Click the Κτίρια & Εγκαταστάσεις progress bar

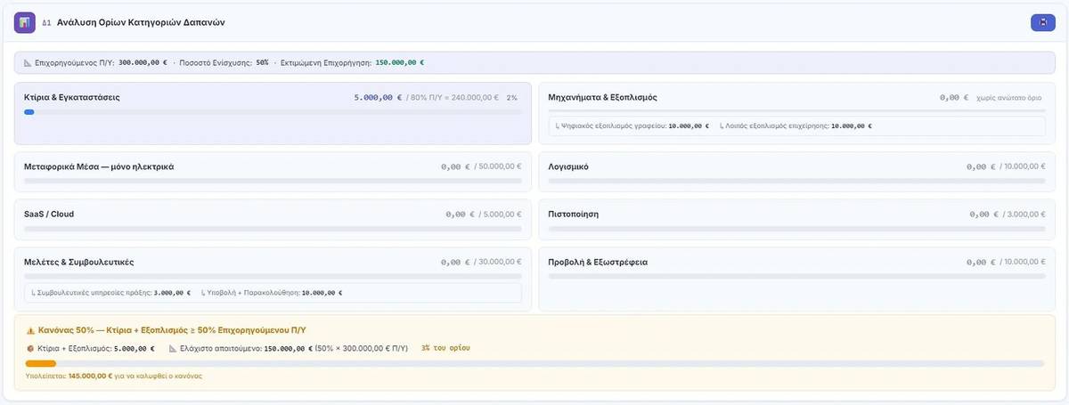click(273, 112)
